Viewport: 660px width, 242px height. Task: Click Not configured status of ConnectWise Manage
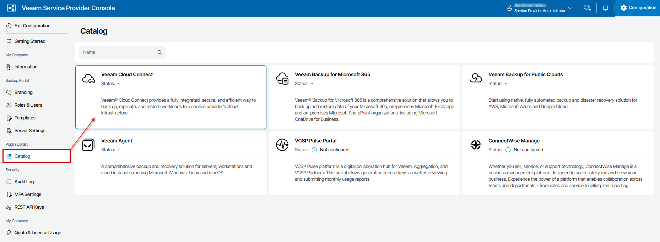pyautogui.click(x=528, y=150)
